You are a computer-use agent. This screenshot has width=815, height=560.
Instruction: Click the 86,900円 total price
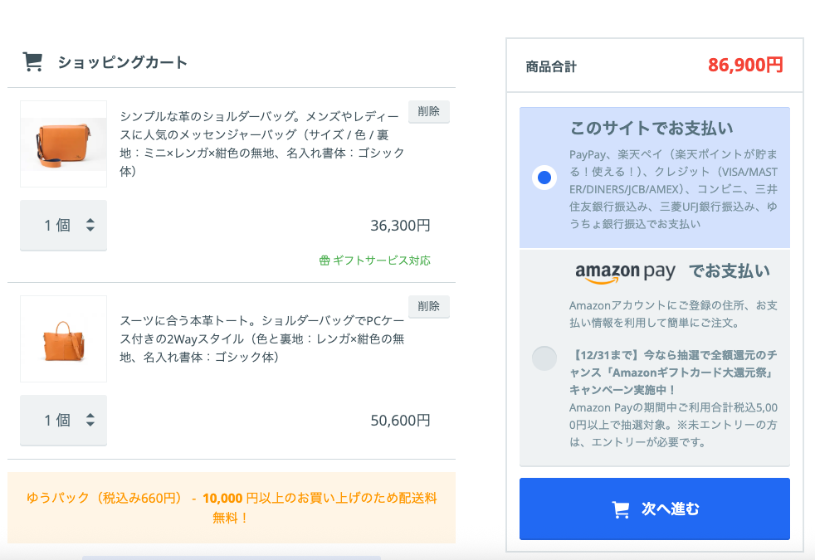(746, 65)
